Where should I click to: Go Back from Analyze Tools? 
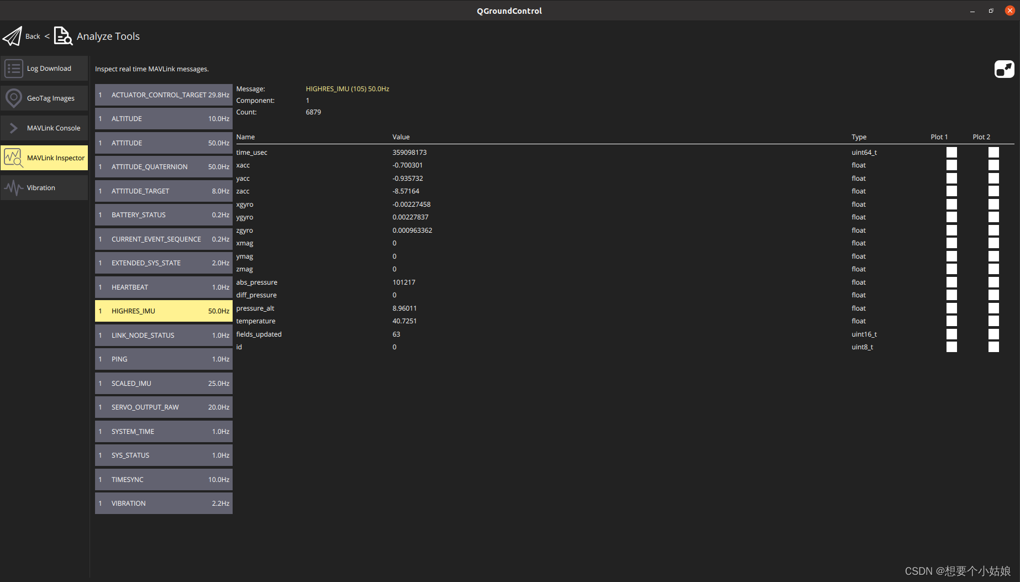(x=33, y=36)
